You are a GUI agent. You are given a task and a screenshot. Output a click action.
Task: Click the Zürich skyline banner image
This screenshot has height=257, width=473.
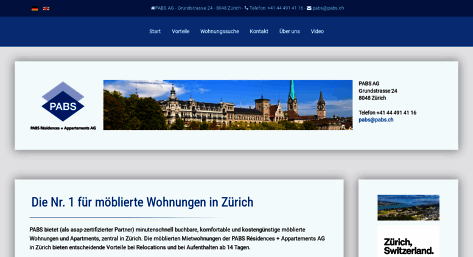point(228,105)
